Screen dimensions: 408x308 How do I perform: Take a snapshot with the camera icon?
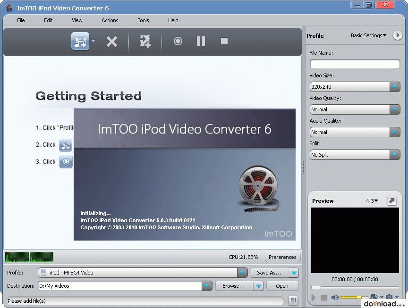389,297
